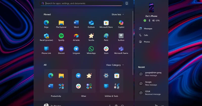Open the pinned File Explorer app
Image resolution: width=202 pixels, height=106 pixels.
61,24
